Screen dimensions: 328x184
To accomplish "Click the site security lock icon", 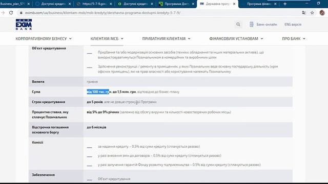I will click(21, 13).
